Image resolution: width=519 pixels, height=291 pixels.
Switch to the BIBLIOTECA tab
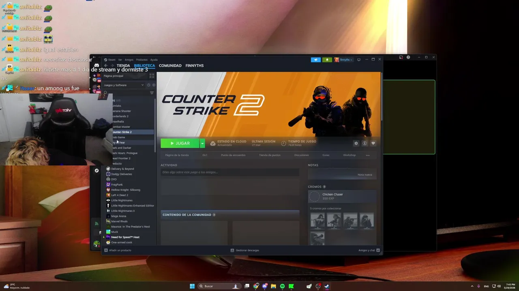pyautogui.click(x=144, y=65)
